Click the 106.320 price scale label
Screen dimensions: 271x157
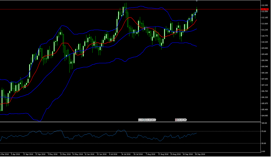coord(265,97)
